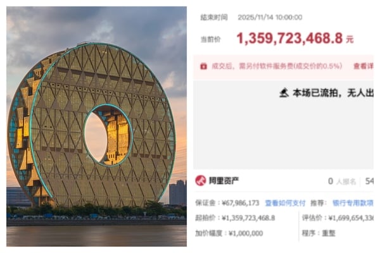The width and height of the screenshot is (380, 253).
Task: Click the gavel icon beside 本场已流拍
Action: click(x=284, y=93)
